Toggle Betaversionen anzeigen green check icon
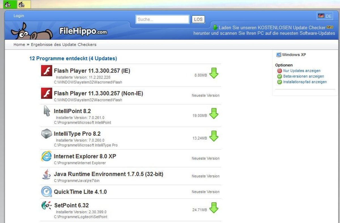The height and width of the screenshot is (223, 340). pos(280,77)
